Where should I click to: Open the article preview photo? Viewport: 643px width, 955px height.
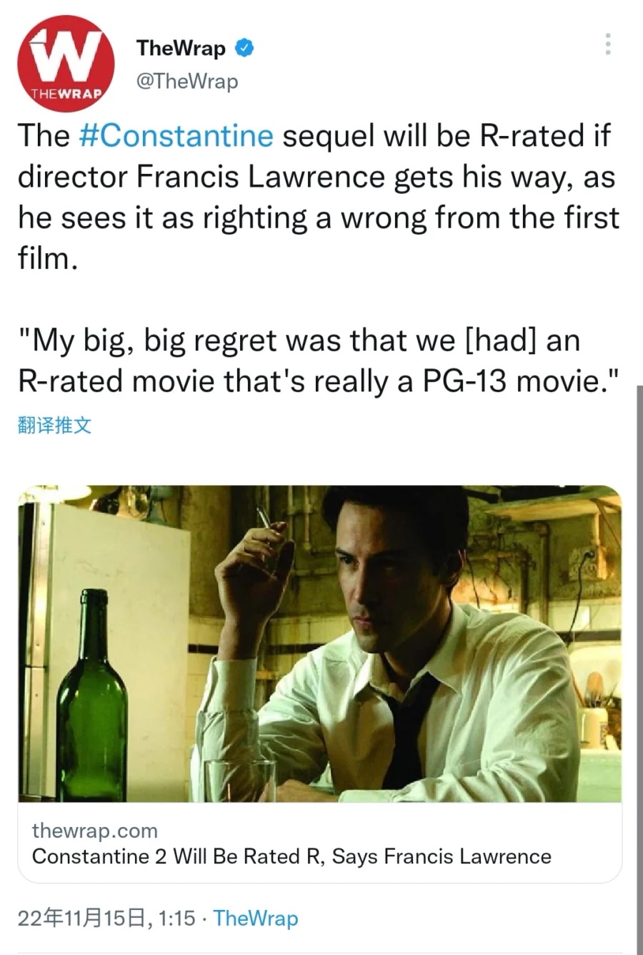[319, 643]
